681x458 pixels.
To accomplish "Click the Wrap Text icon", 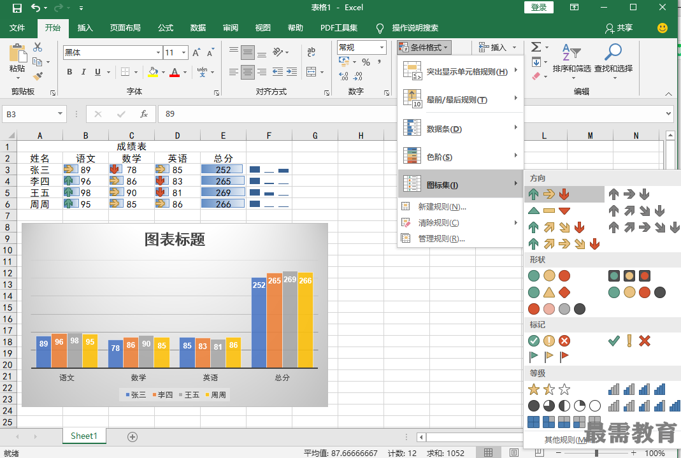I will 311,52.
